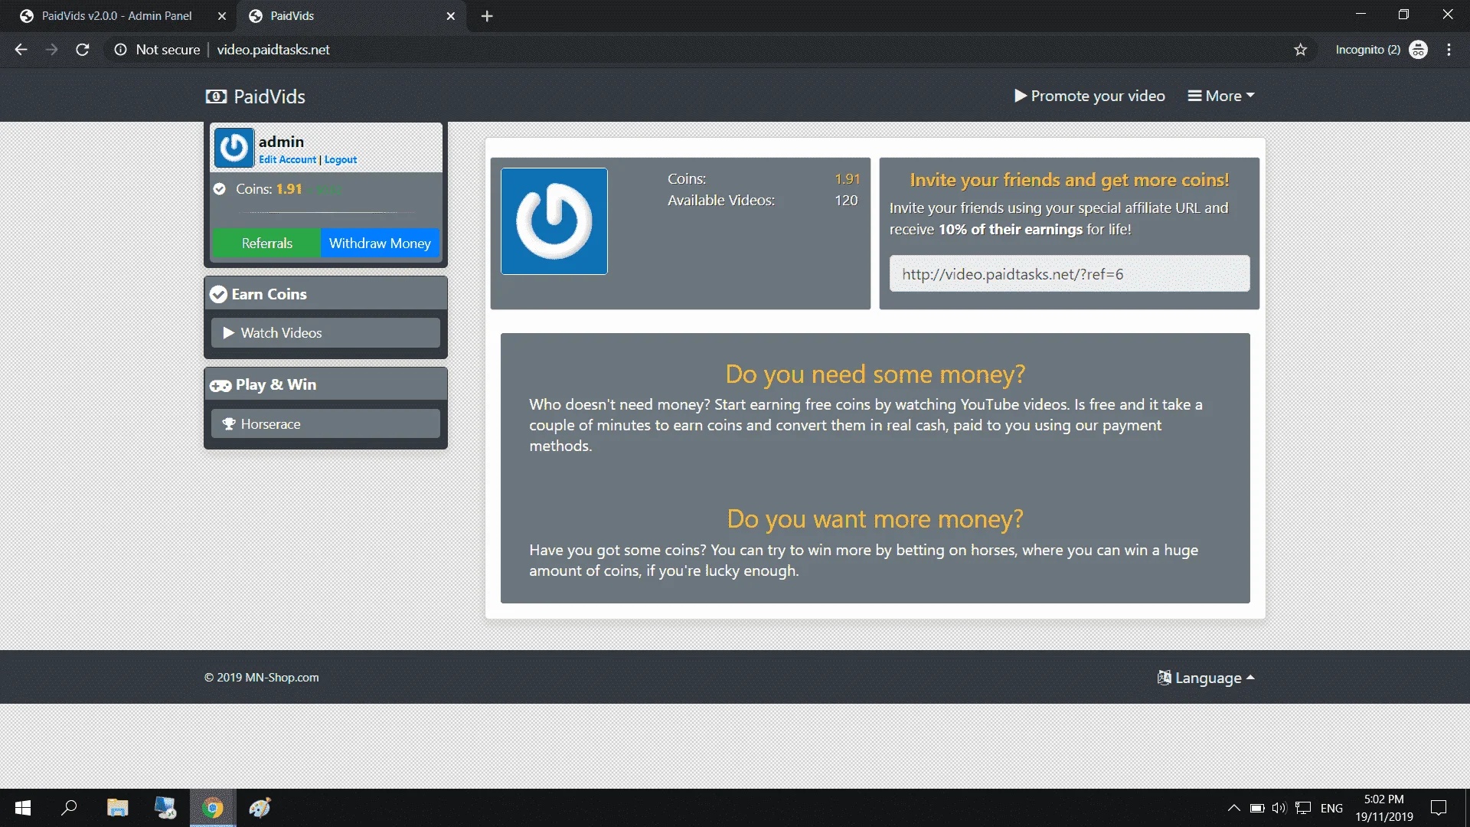
Task: Open Watch Videos in the Earn Coins panel
Action: click(x=325, y=333)
